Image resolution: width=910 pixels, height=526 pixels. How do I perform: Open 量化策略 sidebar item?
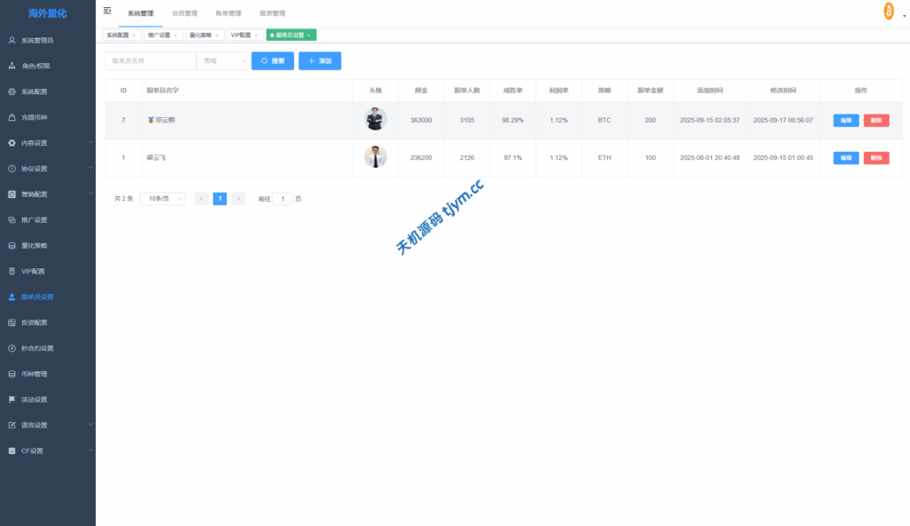click(34, 245)
